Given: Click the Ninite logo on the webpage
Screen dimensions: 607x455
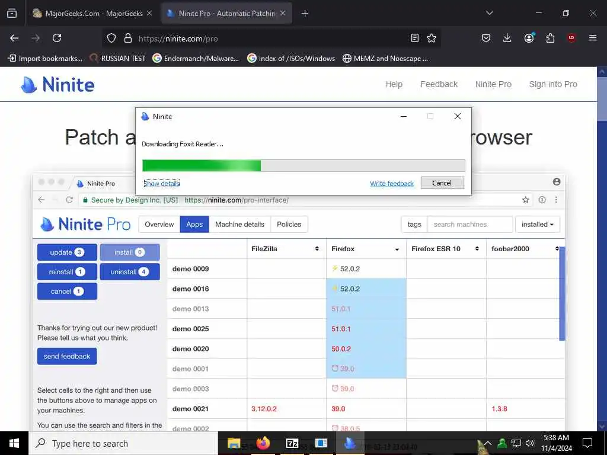Looking at the screenshot, I should pyautogui.click(x=57, y=84).
